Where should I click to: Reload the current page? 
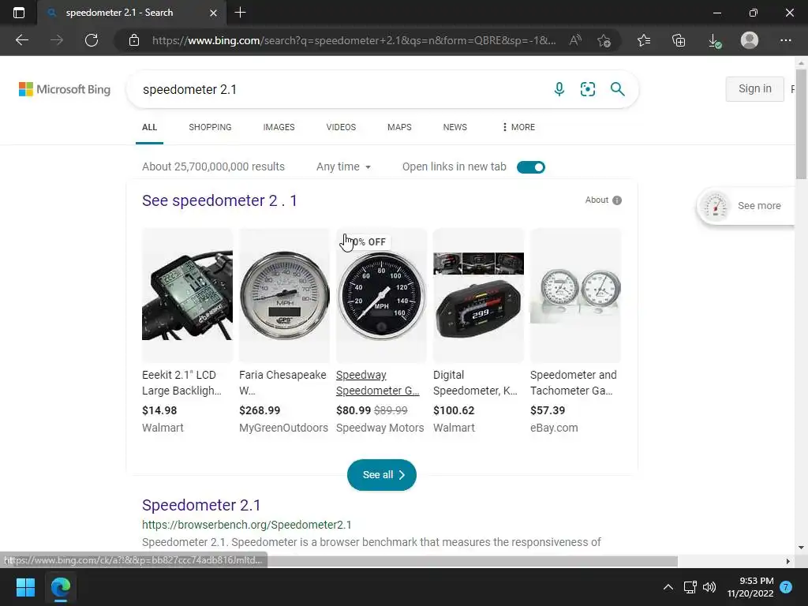[x=92, y=40]
